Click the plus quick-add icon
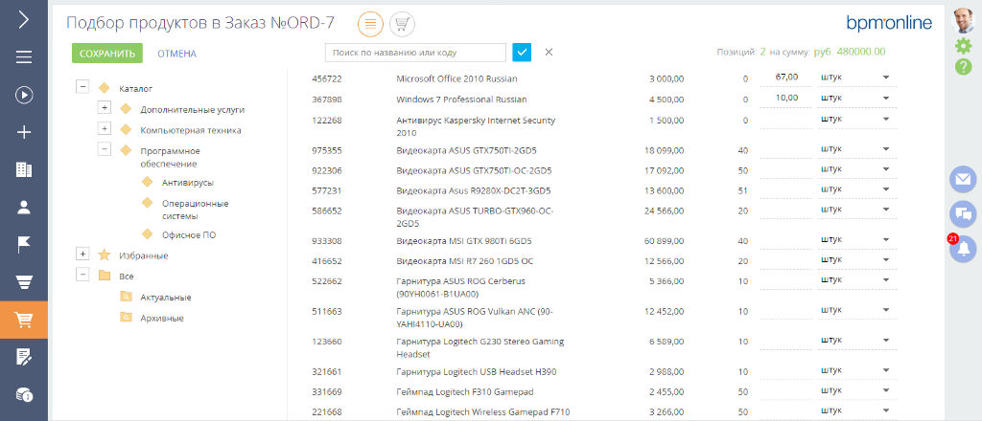This screenshot has width=982, height=421. (24, 132)
